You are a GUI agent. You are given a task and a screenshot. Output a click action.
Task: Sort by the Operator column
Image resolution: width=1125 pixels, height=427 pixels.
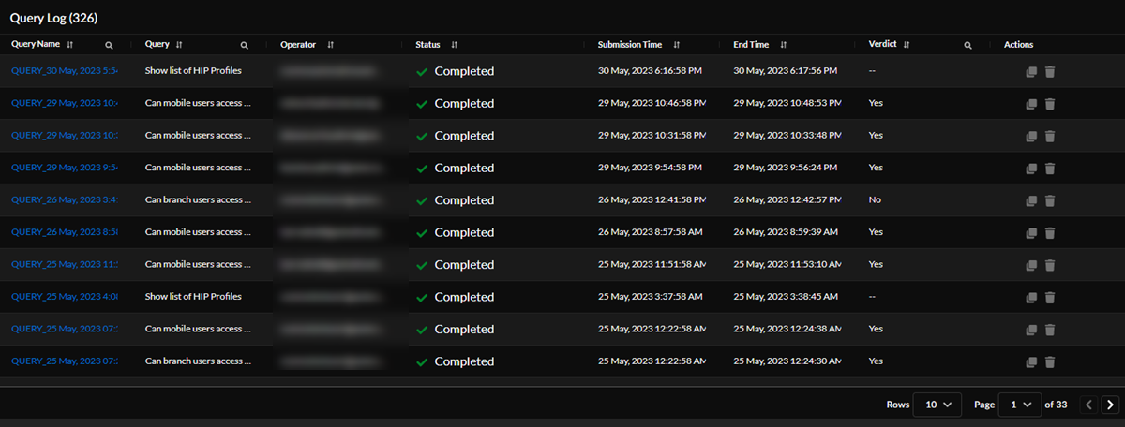pyautogui.click(x=330, y=45)
